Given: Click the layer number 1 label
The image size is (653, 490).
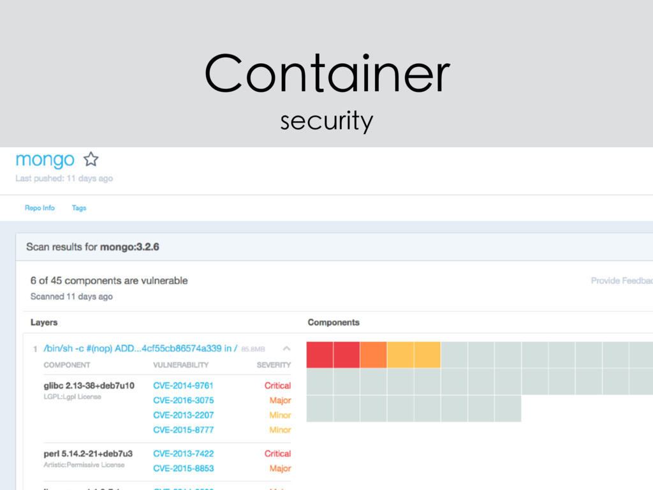Looking at the screenshot, I should tap(35, 349).
